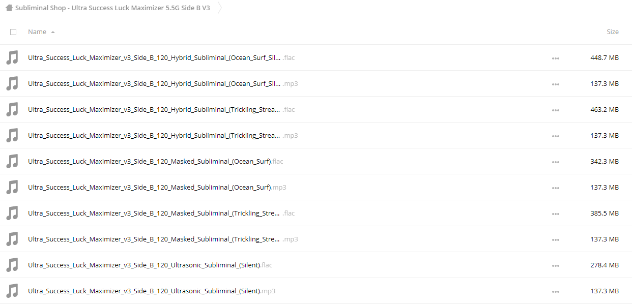Open the Hybrid Ocean Surf .mp3 file
The width and height of the screenshot is (632, 306).
(x=163, y=83)
